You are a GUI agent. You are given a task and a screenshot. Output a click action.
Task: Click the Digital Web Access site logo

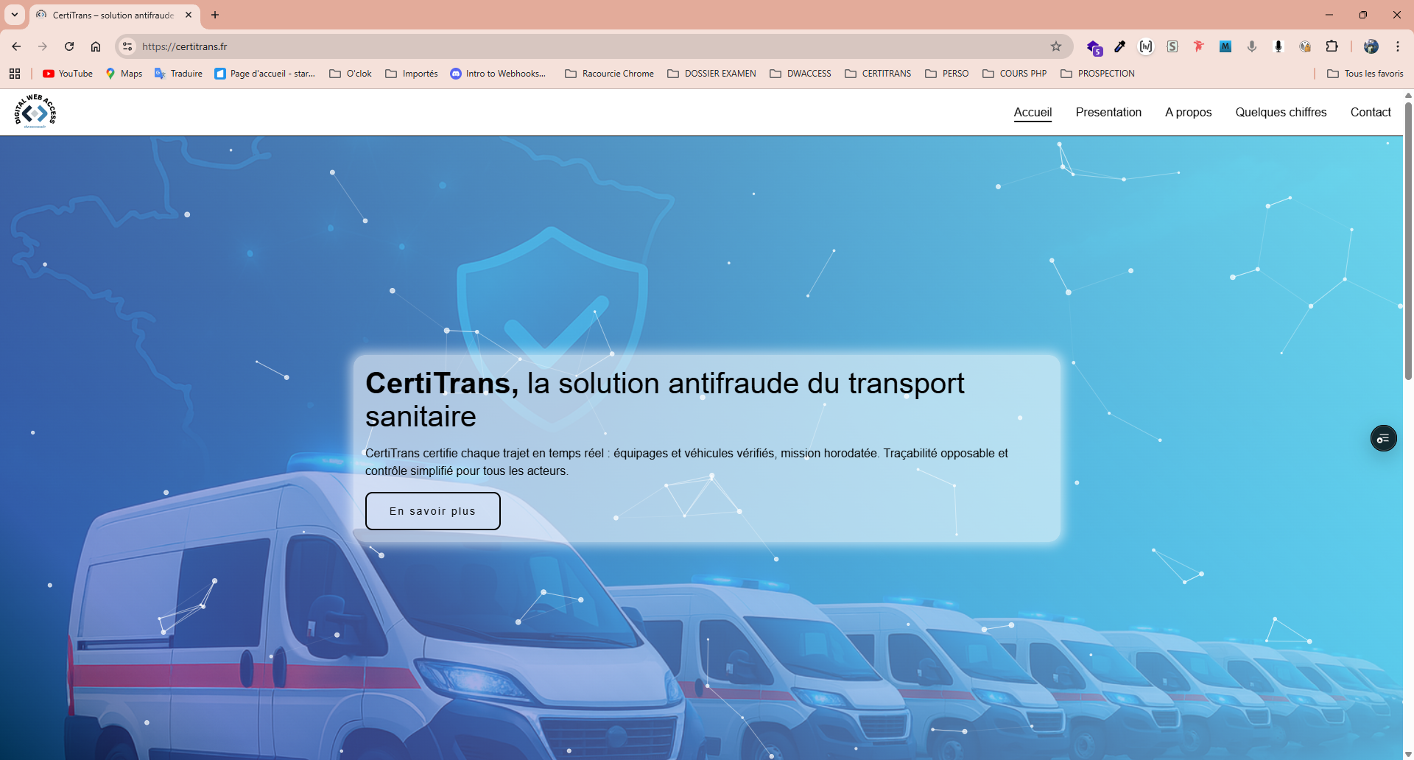coord(35,112)
